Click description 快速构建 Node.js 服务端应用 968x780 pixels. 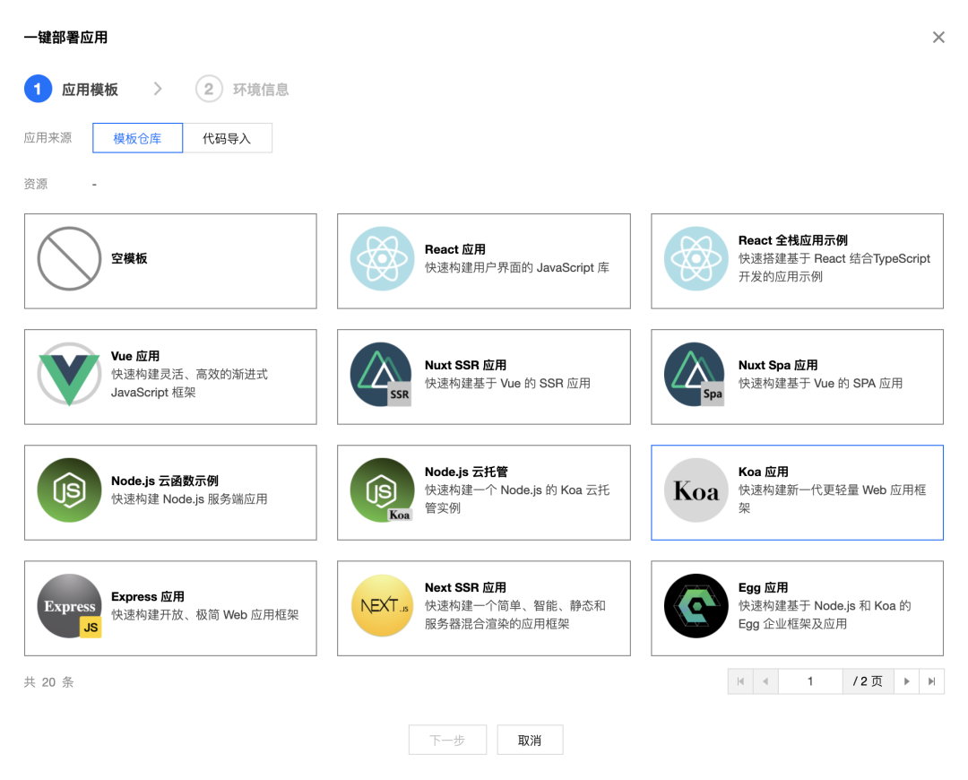click(x=189, y=499)
